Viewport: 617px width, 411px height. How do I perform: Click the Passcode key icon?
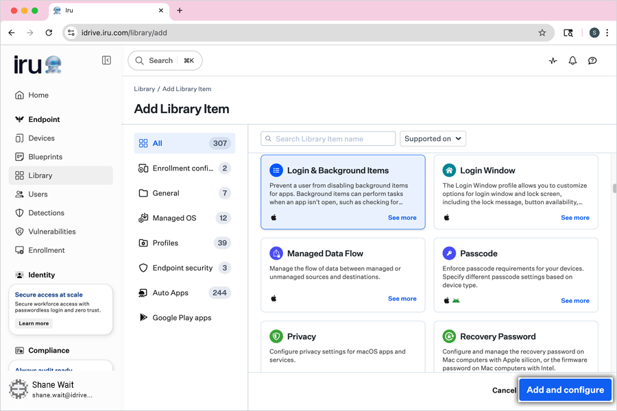[449, 253]
